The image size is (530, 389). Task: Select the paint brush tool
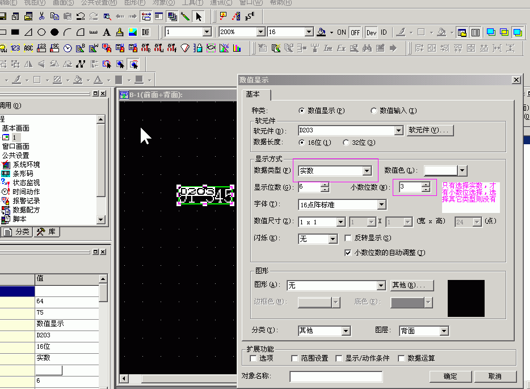[x=120, y=32]
